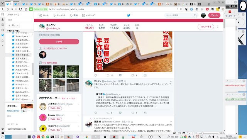Viewport: 247px width, 139px height.
Task: Click the フォローする button on profile header
Action: tap(206, 27)
